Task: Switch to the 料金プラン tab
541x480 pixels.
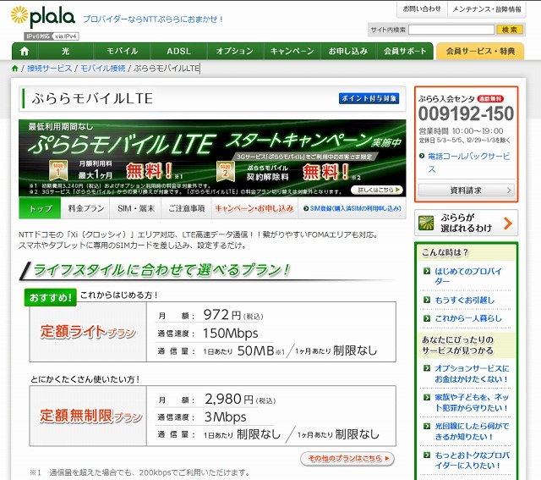Action: click(x=85, y=208)
